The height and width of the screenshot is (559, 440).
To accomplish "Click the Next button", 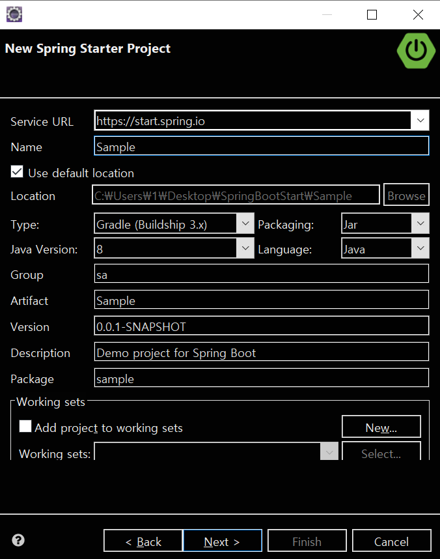I will coord(223,541).
